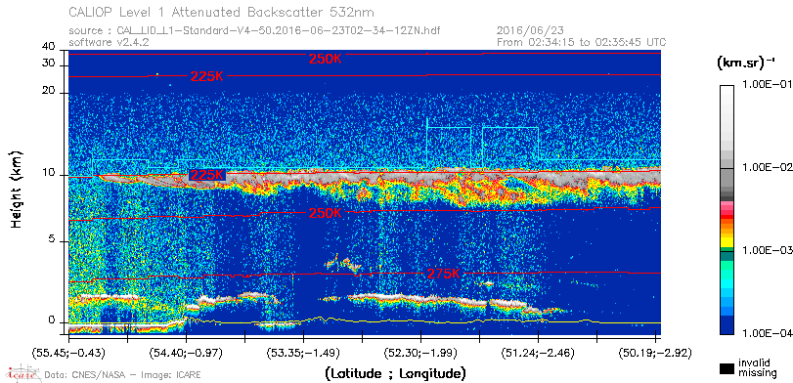Click the y-axis tick label '40'

(49, 47)
